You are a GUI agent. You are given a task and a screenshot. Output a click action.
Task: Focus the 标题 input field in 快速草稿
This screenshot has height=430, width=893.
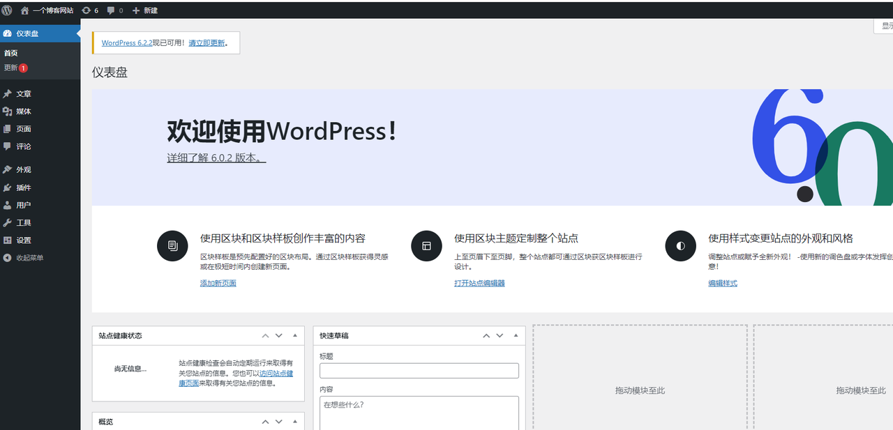(419, 370)
